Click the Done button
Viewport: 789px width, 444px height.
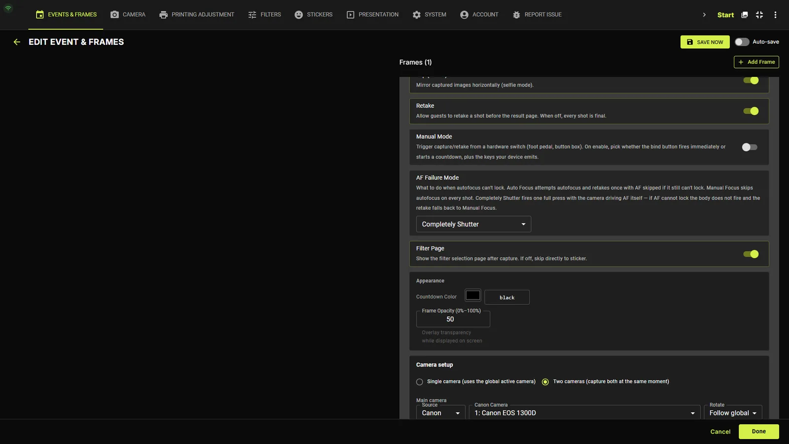(x=758, y=432)
